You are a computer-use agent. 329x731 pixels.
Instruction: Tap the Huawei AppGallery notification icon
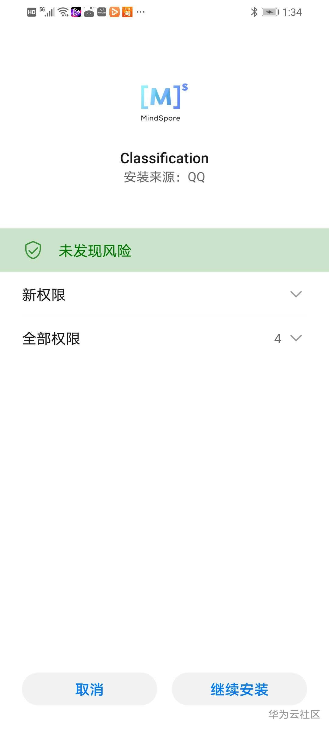102,12
